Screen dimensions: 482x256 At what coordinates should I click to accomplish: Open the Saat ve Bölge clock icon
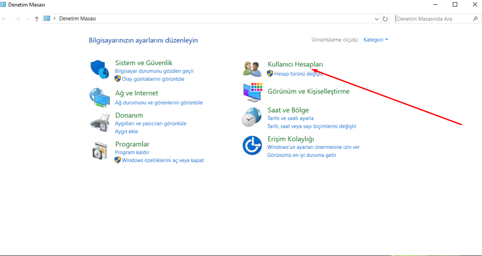pos(252,117)
